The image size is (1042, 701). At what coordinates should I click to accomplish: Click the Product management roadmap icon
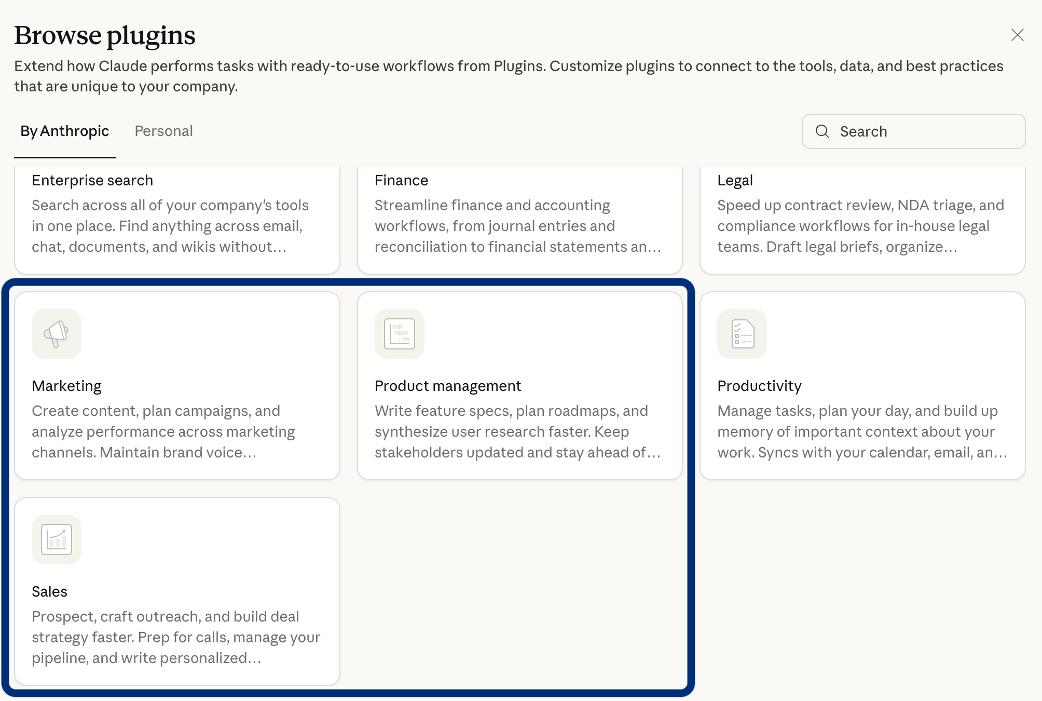click(399, 334)
